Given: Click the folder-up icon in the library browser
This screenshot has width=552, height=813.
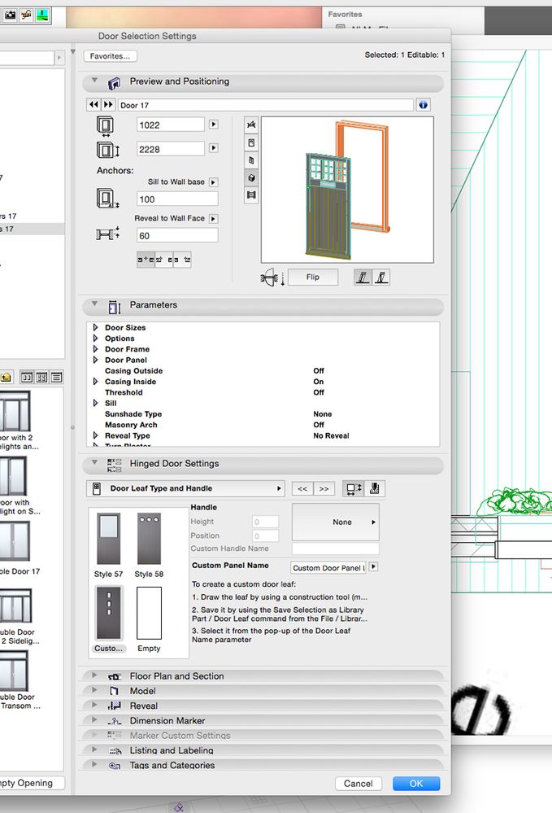Looking at the screenshot, I should click(x=6, y=377).
